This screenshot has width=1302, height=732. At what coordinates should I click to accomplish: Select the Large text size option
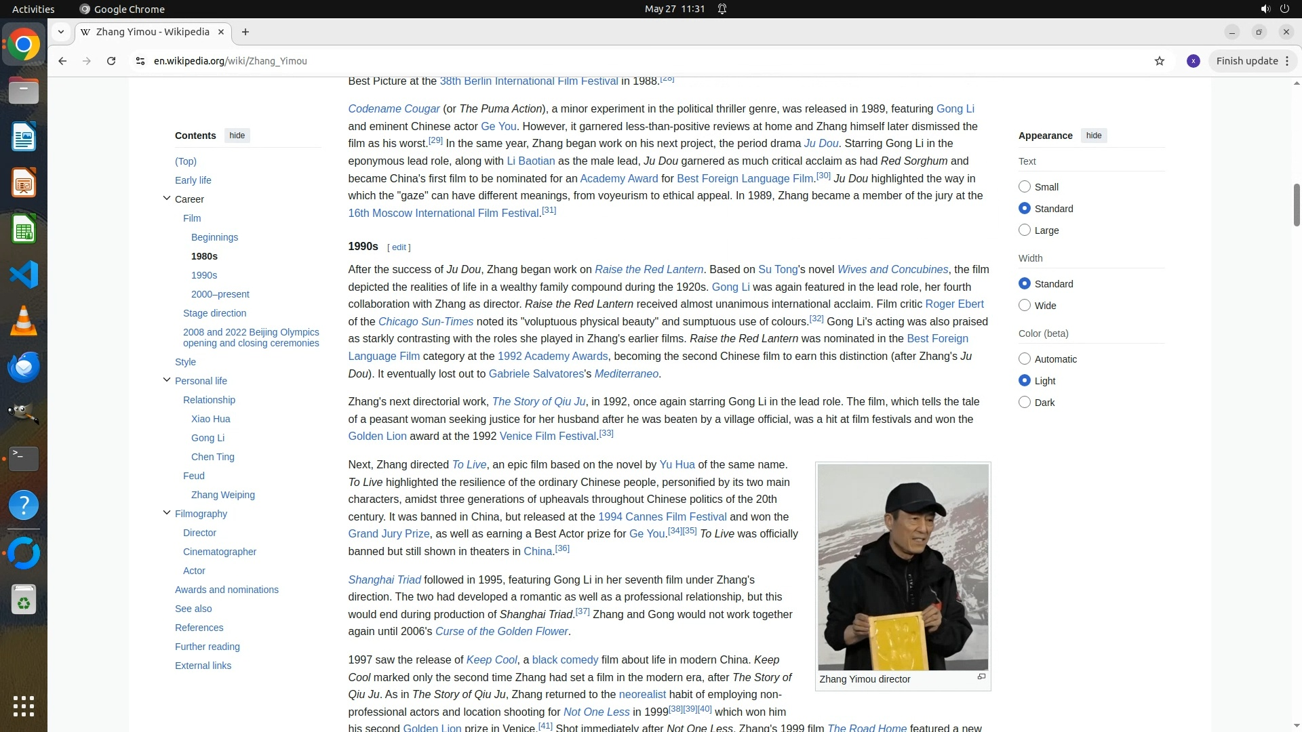1025,230
